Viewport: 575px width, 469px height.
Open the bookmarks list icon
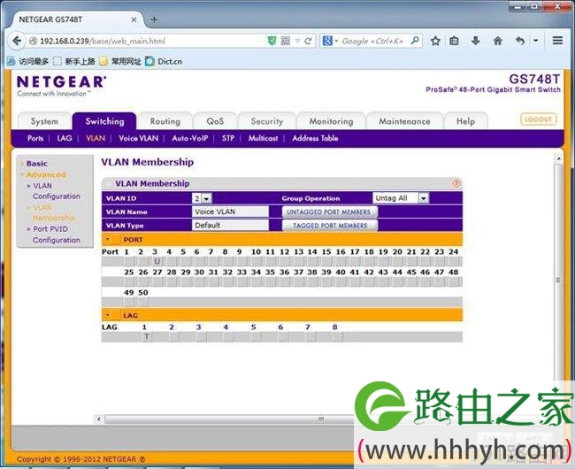454,41
